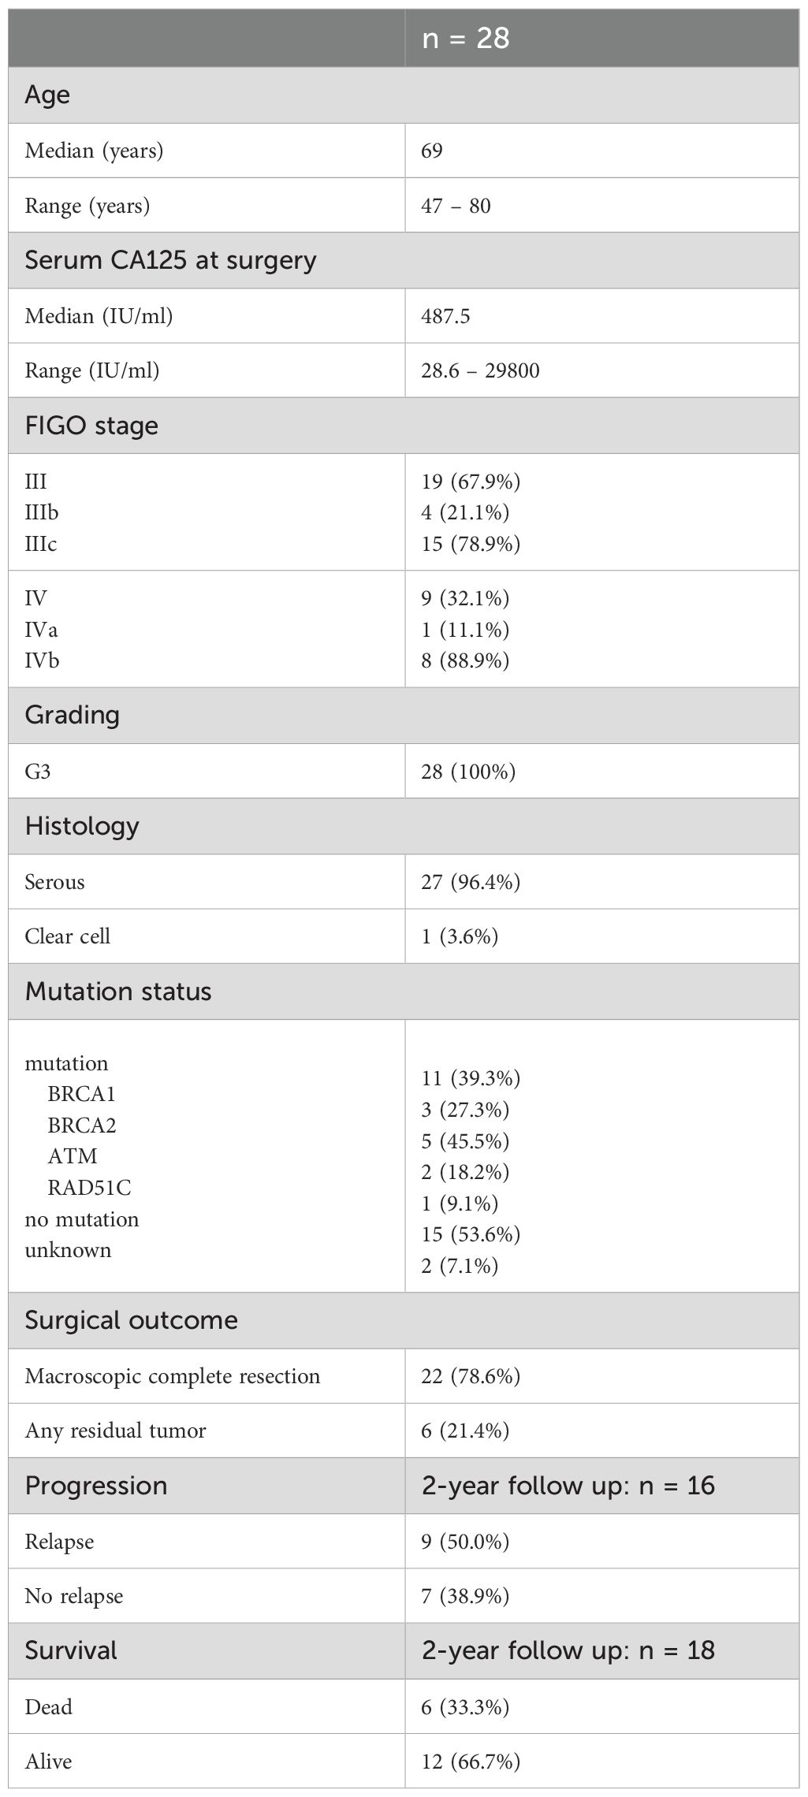The width and height of the screenshot is (808, 1797).
Task: Click the Progression 2-year follow up header
Action: coord(568,1486)
